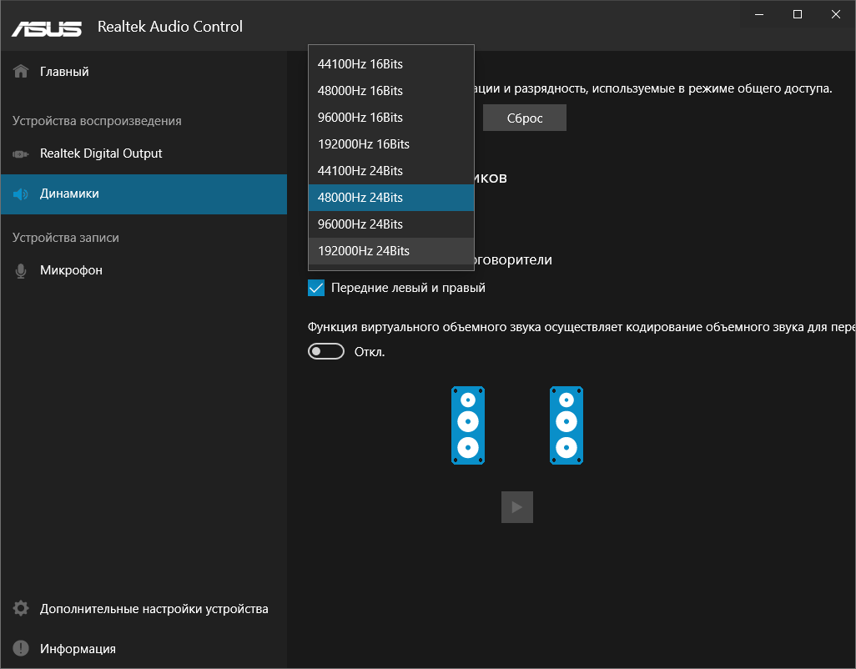The image size is (856, 669).
Task: Click the gear icon for additional device settings
Action: click(x=21, y=608)
